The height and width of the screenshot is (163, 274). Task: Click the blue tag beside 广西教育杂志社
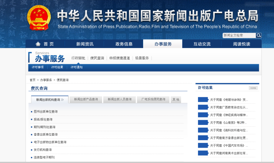point(203,107)
